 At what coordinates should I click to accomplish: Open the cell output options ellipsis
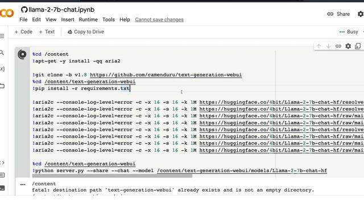[23, 184]
